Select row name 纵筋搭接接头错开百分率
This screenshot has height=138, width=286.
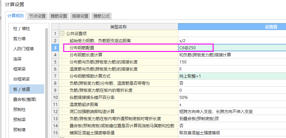pyautogui.click(x=92, y=97)
